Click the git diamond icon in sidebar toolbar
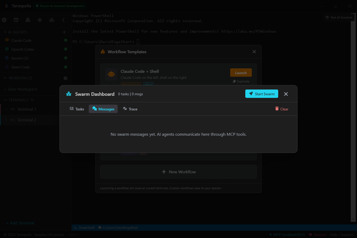The image size is (357, 238). [40, 20]
